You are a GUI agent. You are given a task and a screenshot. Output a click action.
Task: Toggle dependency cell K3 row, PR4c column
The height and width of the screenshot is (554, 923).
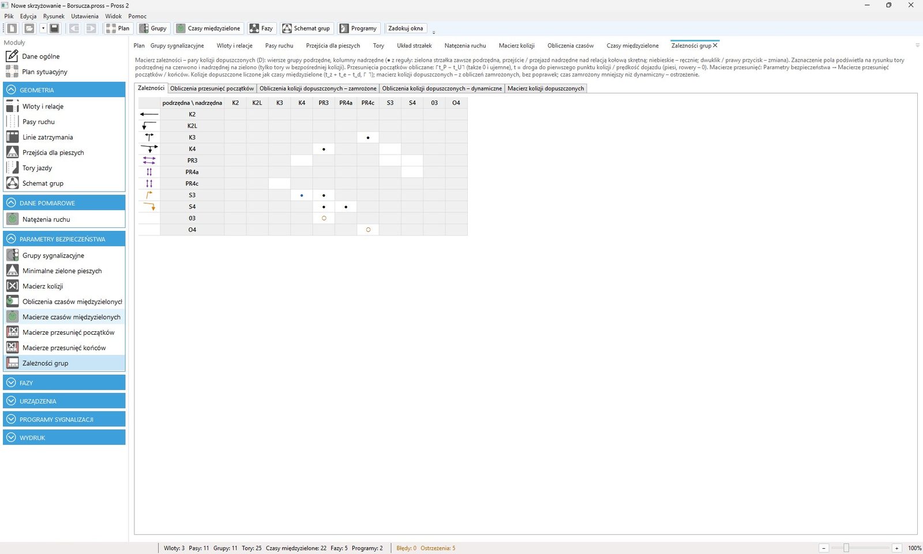pos(368,137)
